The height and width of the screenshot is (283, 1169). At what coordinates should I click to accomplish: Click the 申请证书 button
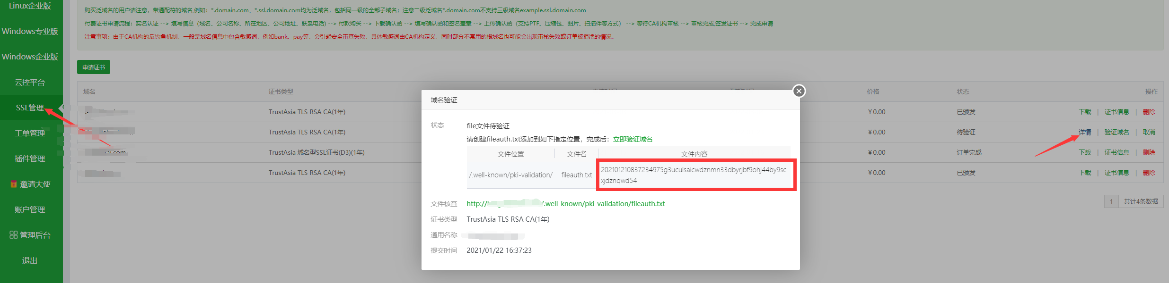(x=94, y=67)
